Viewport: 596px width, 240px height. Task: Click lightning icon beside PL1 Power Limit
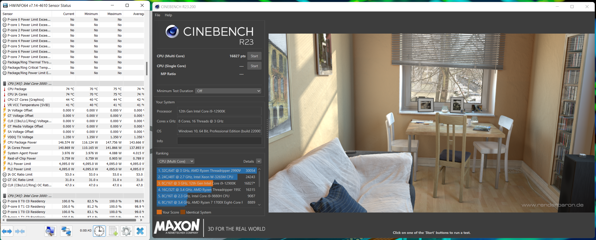coord(4,164)
